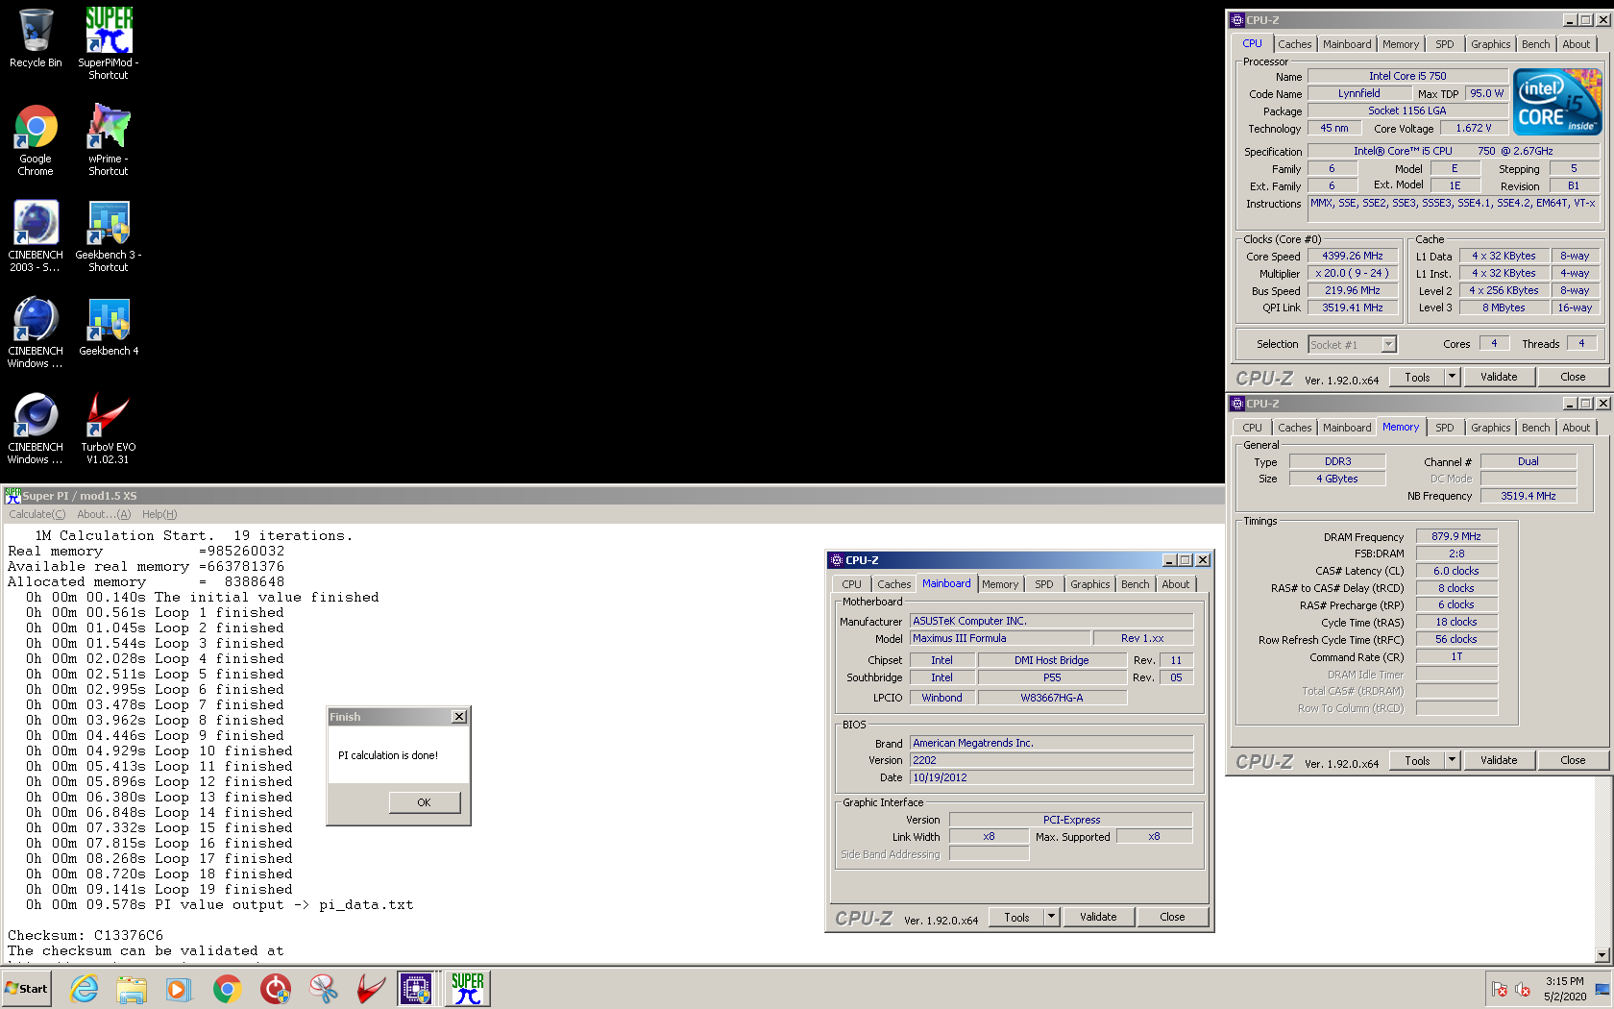1614x1009 pixels.
Task: Select Graphics tab in Memory CPU-Z window
Action: [x=1490, y=428]
